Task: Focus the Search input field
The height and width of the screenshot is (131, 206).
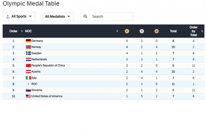Action: 110,17
